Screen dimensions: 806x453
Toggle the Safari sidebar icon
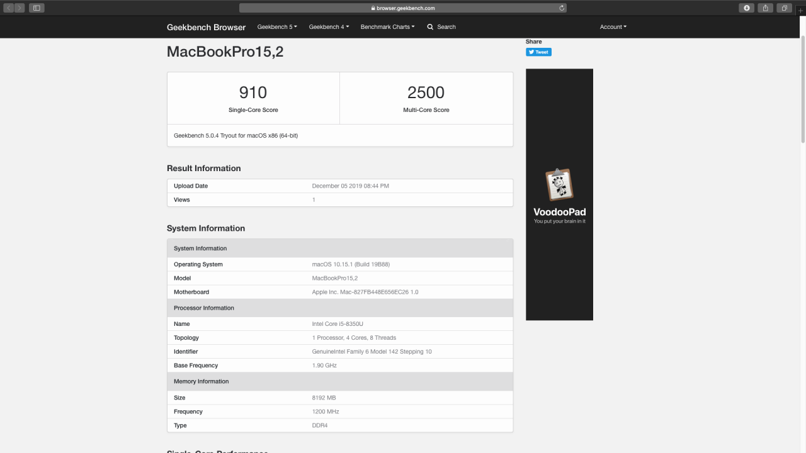37,8
